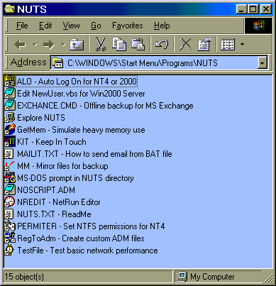This screenshot has width=276, height=286.
Task: Click 'RegToAdm - Create custom ADM files' label
Action: point(81,238)
